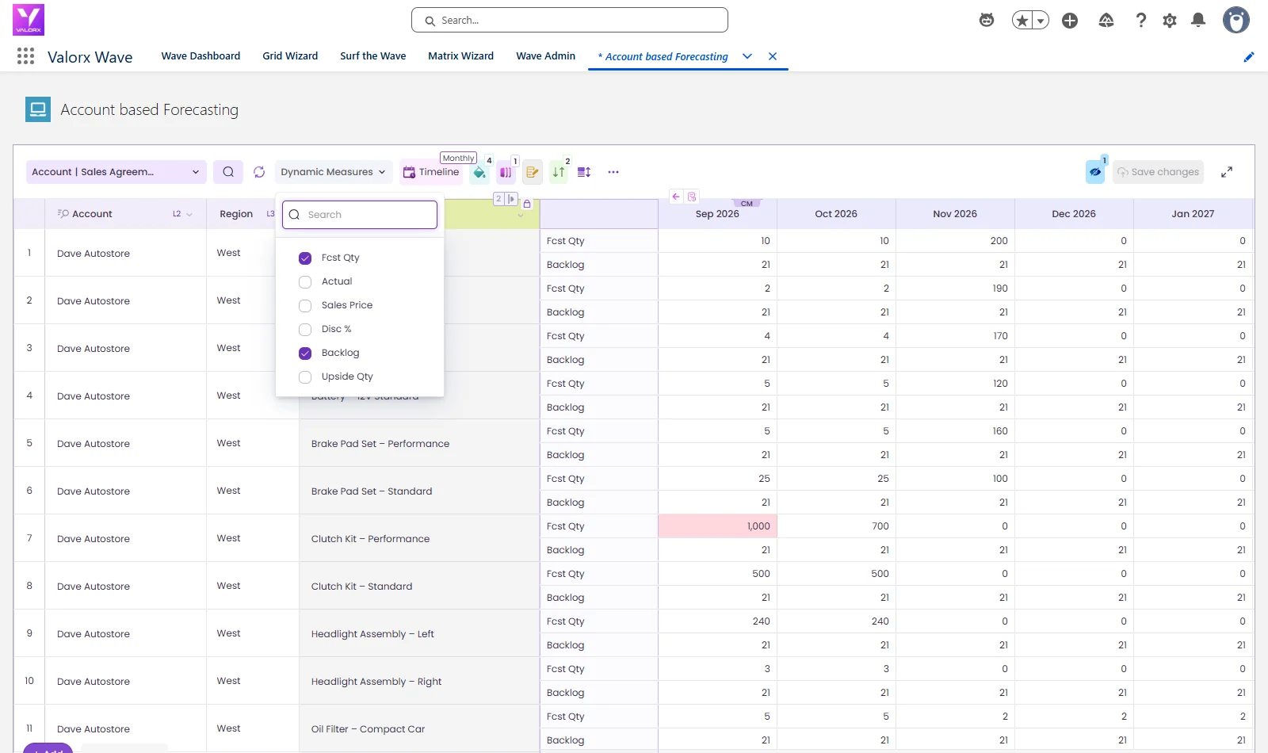Click the measures search box
This screenshot has width=1268, height=753.
pos(360,215)
